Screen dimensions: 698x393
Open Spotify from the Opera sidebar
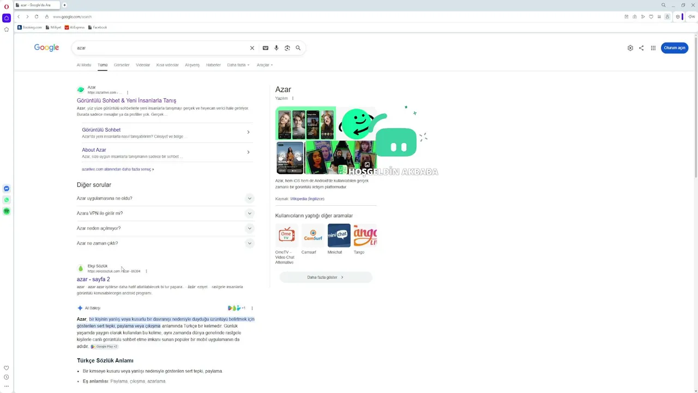point(7,211)
